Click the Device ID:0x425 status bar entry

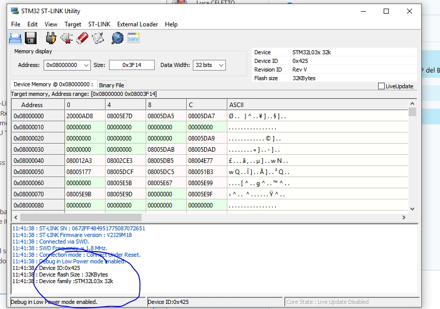click(x=215, y=302)
